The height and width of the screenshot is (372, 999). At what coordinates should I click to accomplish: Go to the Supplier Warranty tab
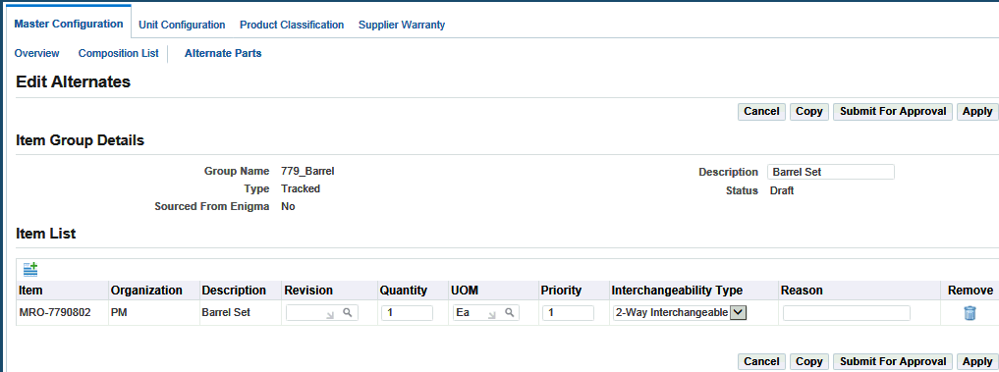tap(402, 25)
